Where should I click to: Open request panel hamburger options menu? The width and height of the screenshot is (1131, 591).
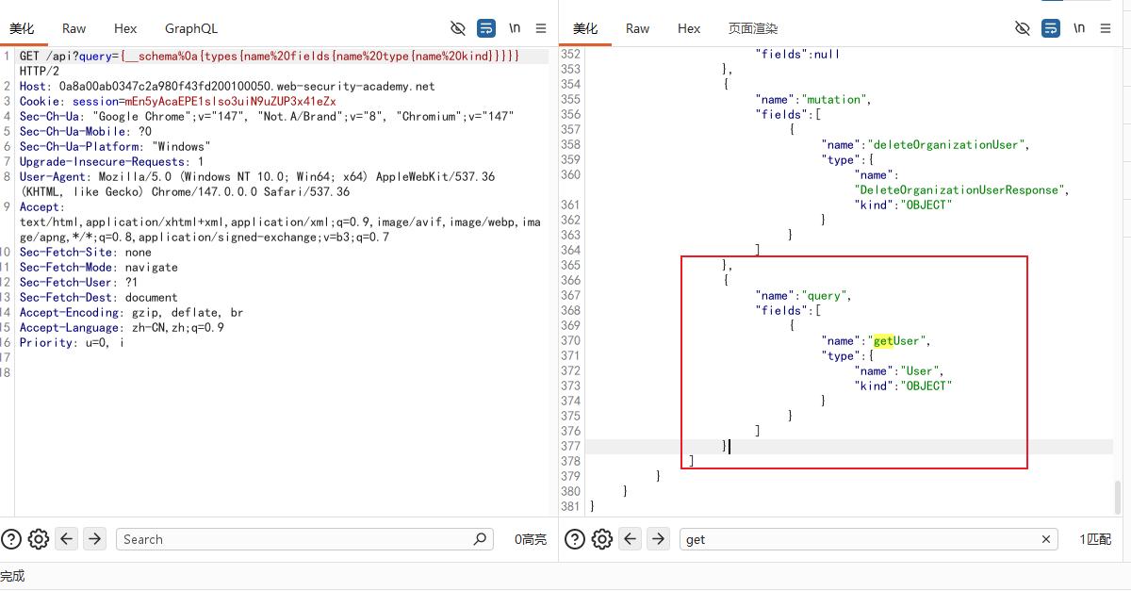(540, 28)
